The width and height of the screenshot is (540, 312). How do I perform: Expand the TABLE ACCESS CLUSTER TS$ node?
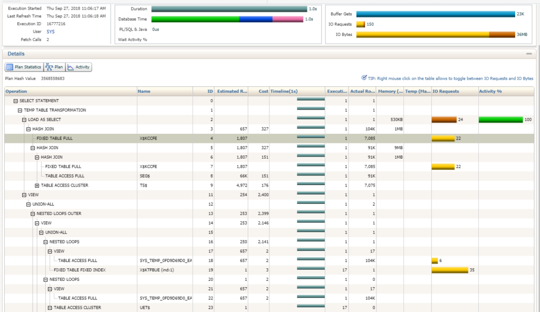[x=37, y=186]
